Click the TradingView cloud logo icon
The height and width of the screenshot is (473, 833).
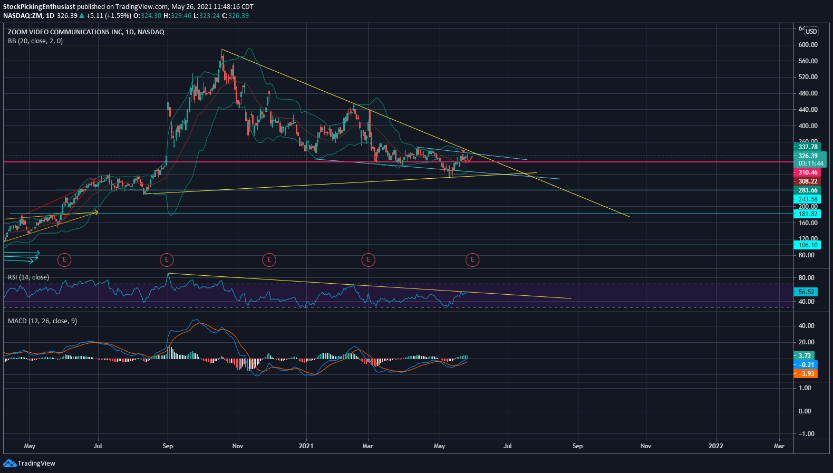click(x=9, y=463)
